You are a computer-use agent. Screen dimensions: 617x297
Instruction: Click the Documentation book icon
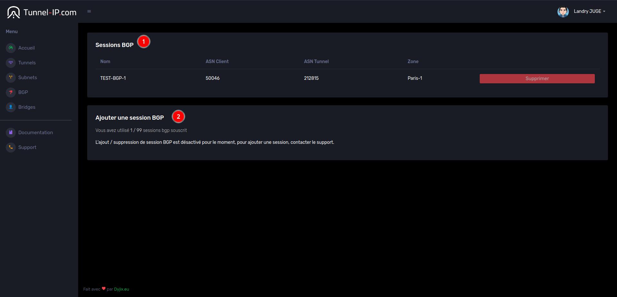point(11,133)
